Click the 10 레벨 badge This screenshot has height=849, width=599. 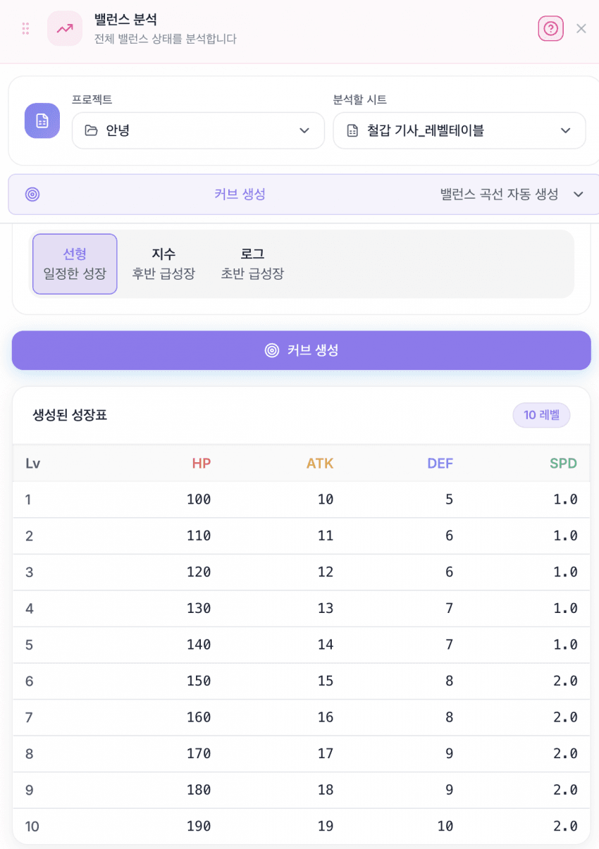(541, 415)
